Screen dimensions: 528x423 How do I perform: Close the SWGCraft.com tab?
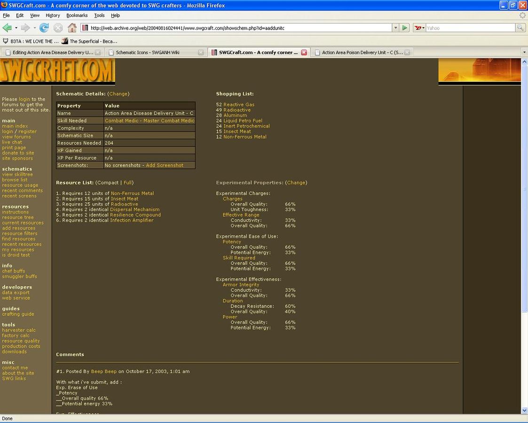pos(304,53)
